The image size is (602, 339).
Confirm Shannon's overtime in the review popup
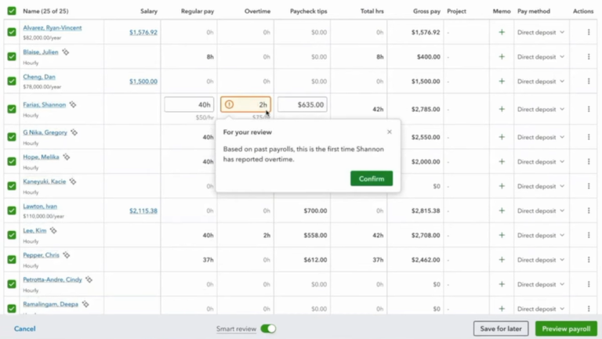[372, 179]
